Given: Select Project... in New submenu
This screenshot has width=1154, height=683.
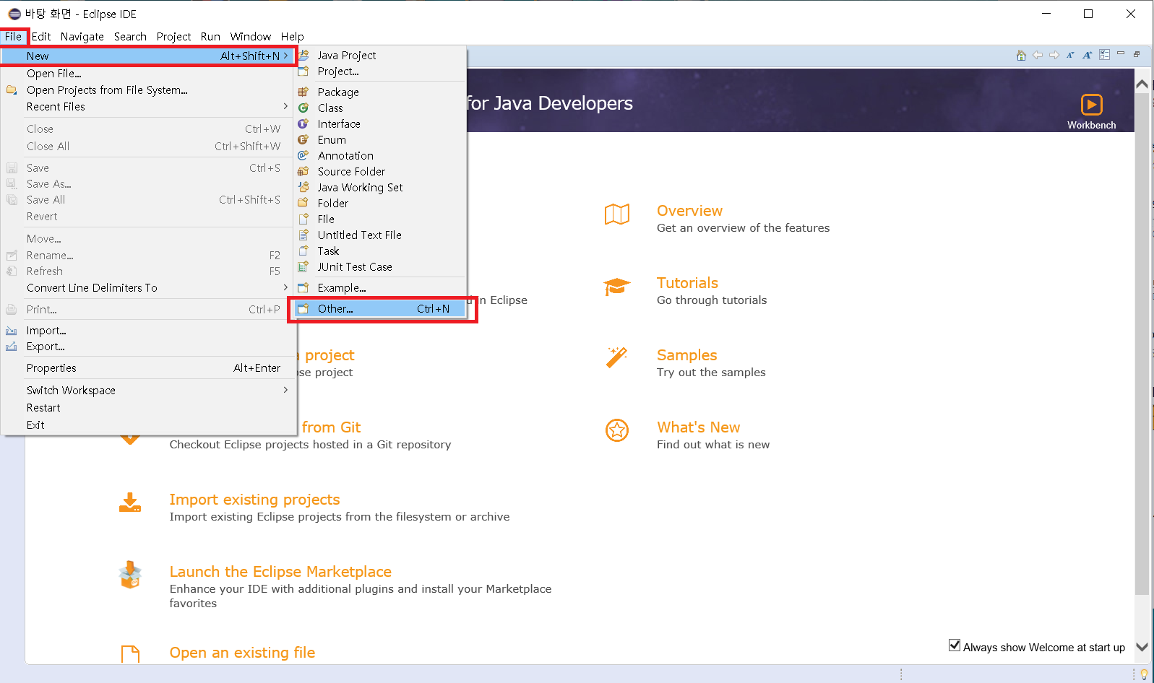Looking at the screenshot, I should click(380, 71).
